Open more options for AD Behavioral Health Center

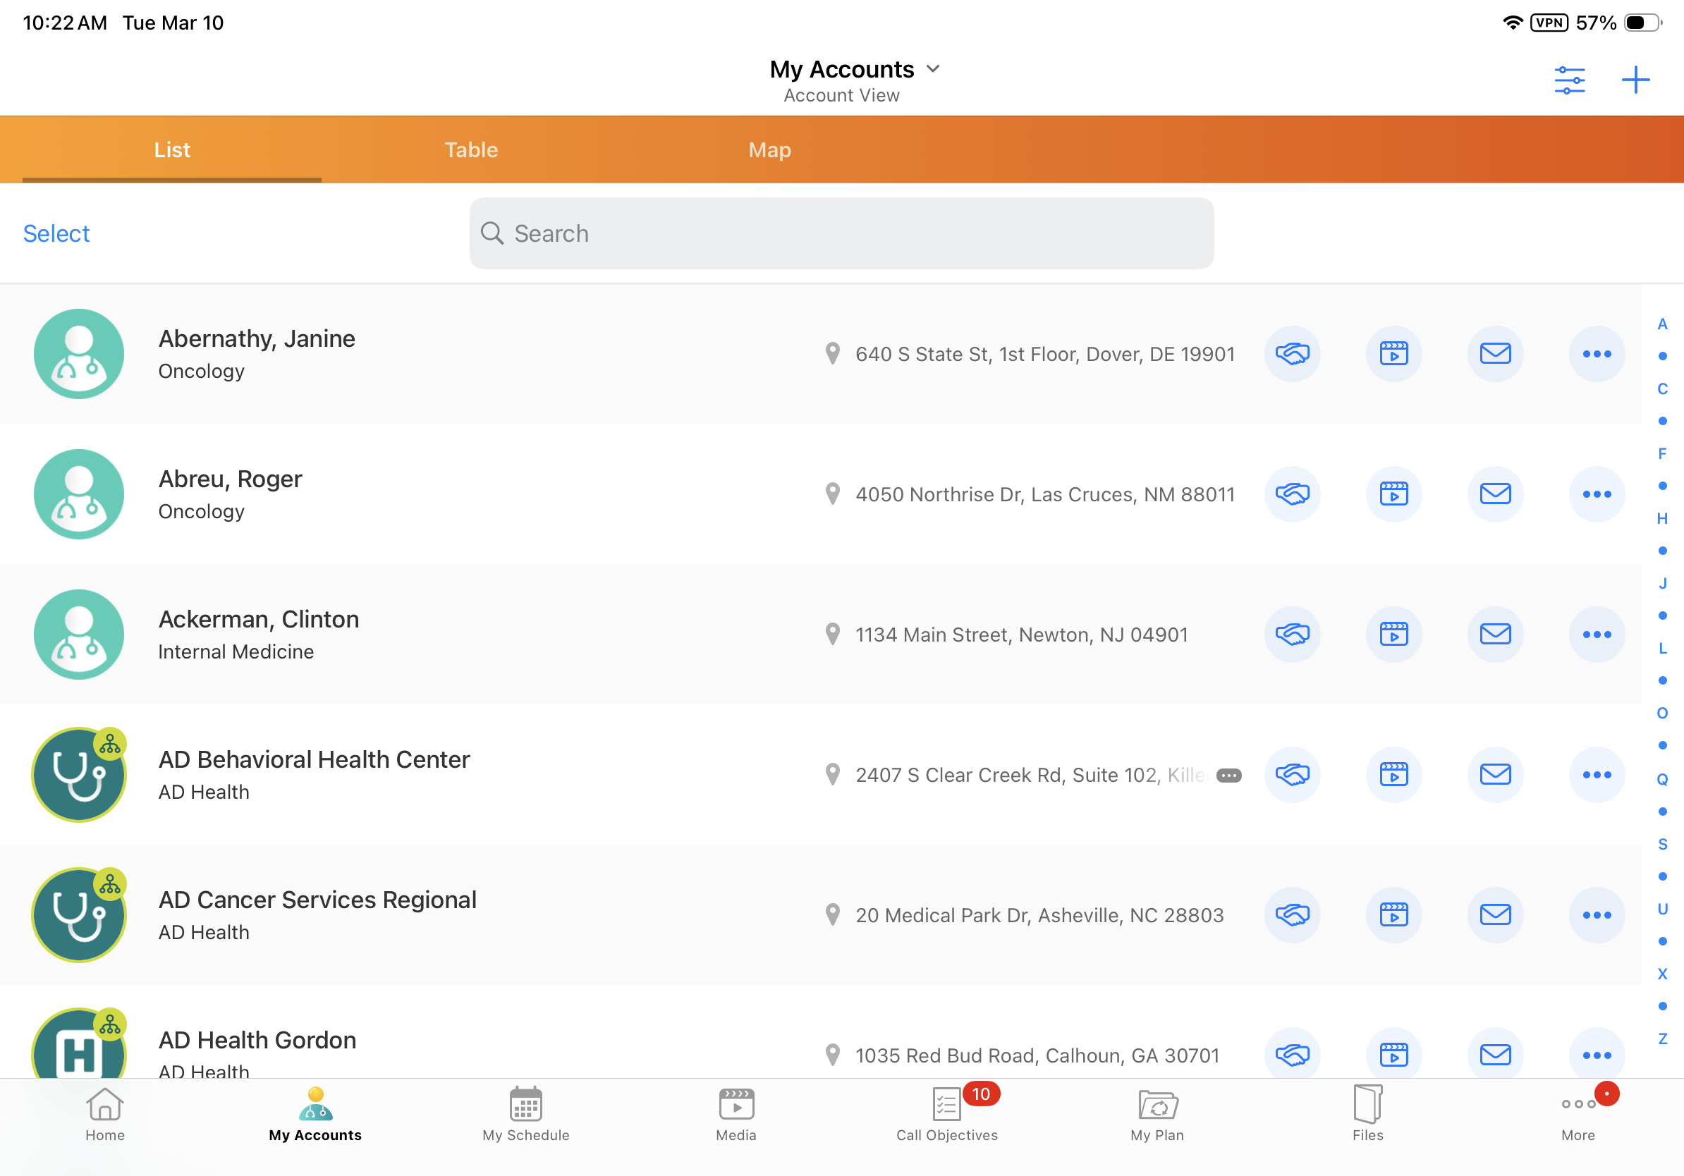tap(1596, 775)
